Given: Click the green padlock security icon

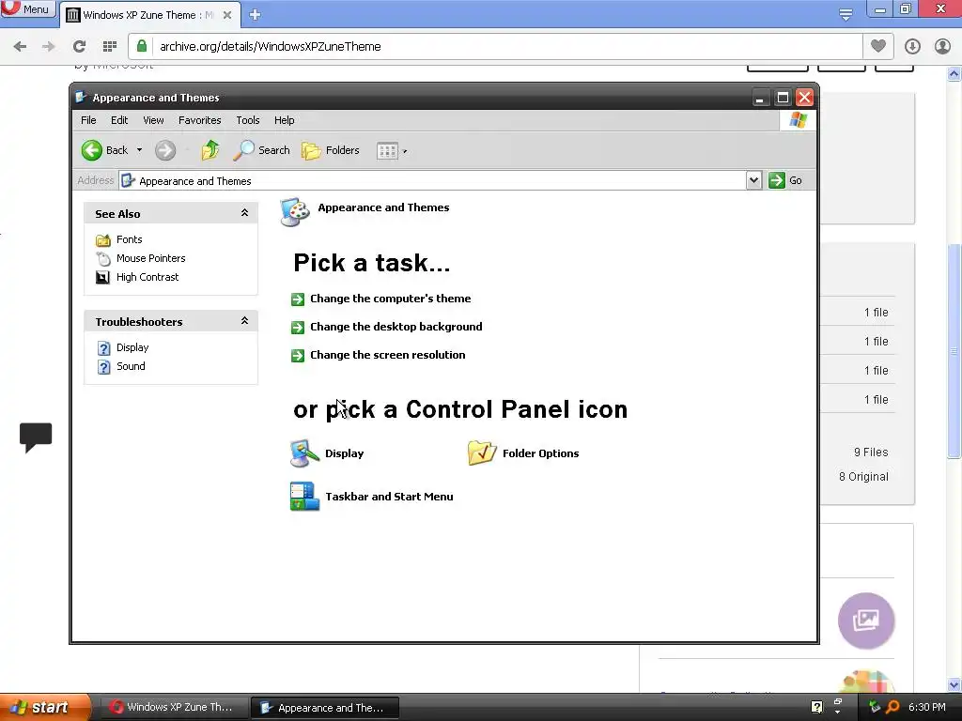Looking at the screenshot, I should pos(142,46).
